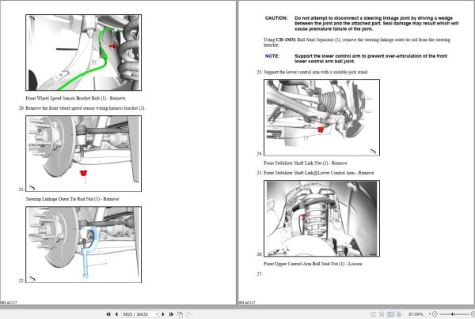Switch to continuous page view
The image size is (475, 319).
(x=382, y=314)
